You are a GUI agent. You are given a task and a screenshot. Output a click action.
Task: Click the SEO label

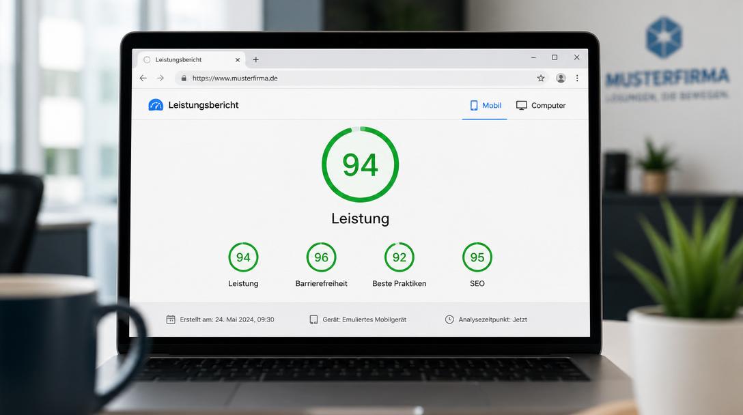477,283
